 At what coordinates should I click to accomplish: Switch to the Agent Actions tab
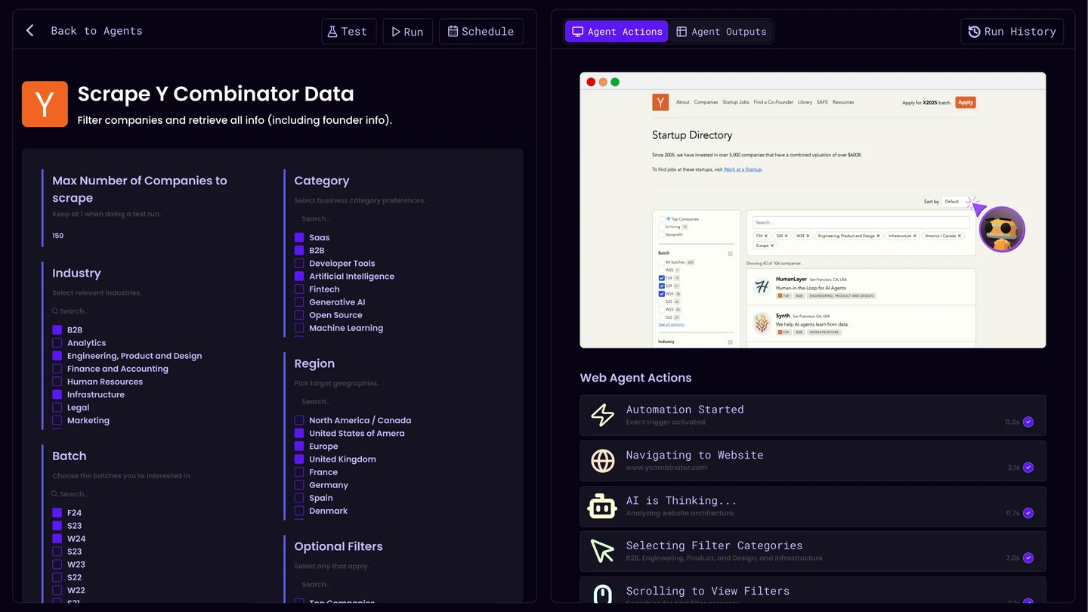coord(617,32)
